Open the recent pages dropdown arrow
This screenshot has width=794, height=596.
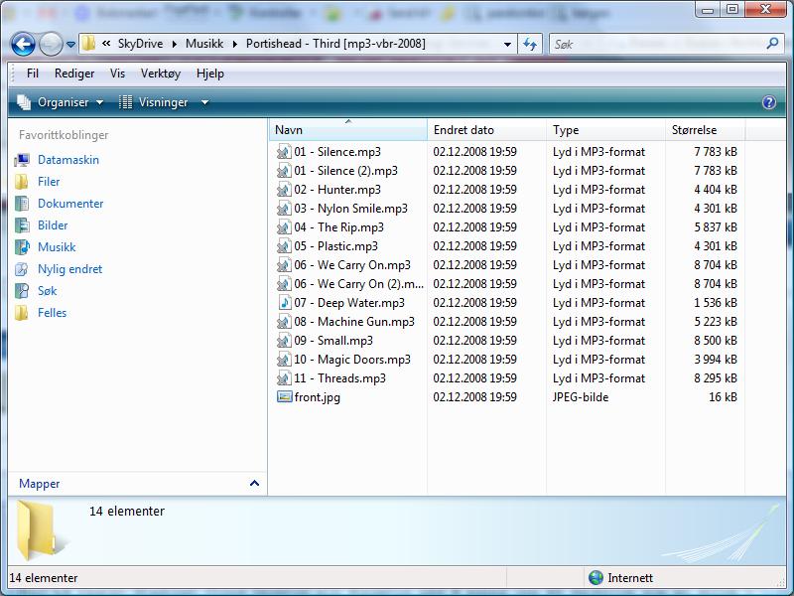(70, 45)
